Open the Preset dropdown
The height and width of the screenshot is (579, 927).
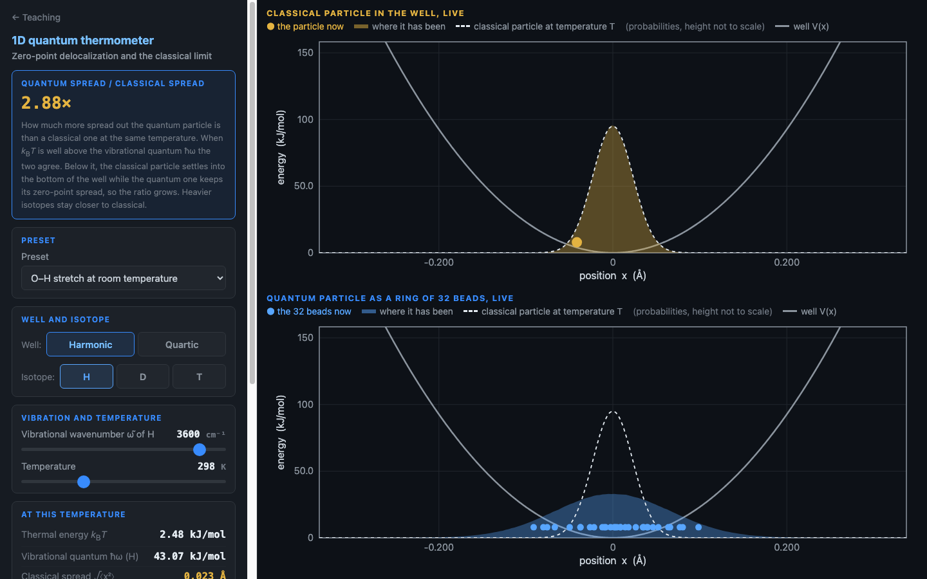124,278
